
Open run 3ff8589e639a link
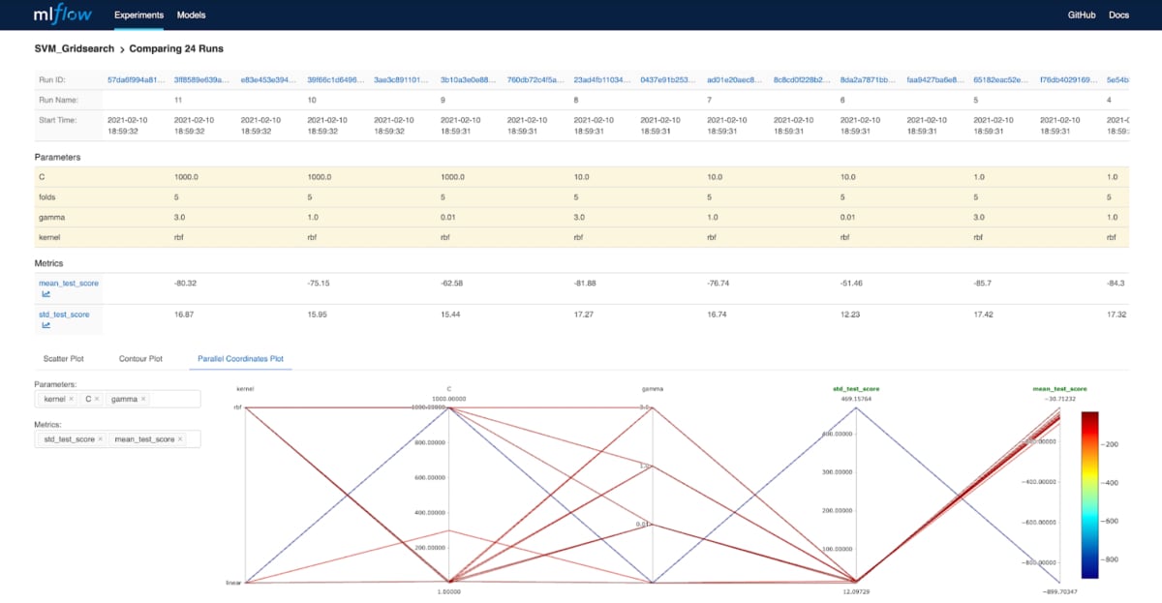pos(202,80)
